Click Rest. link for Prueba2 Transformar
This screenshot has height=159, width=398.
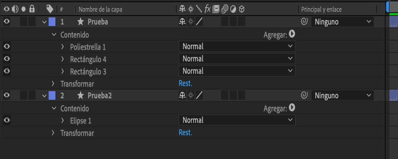pos(185,133)
